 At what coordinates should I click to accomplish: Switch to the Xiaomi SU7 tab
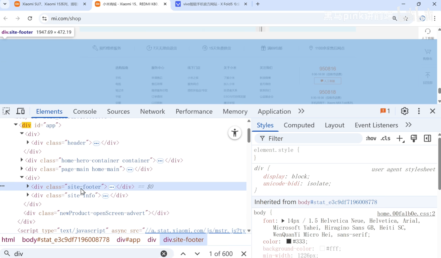click(x=50, y=4)
